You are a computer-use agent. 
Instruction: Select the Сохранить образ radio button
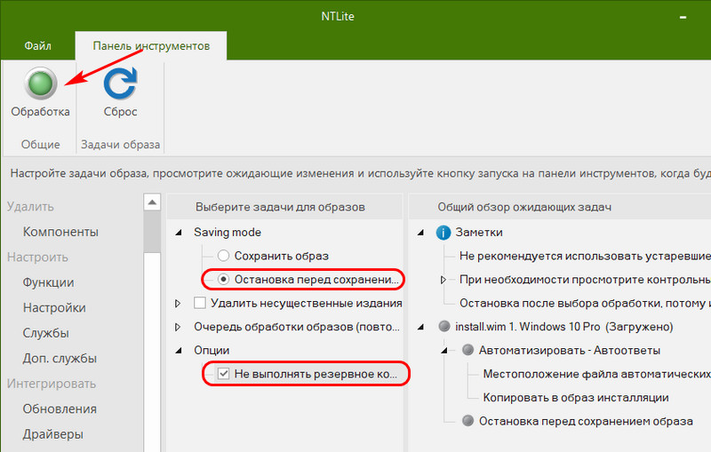tap(223, 256)
